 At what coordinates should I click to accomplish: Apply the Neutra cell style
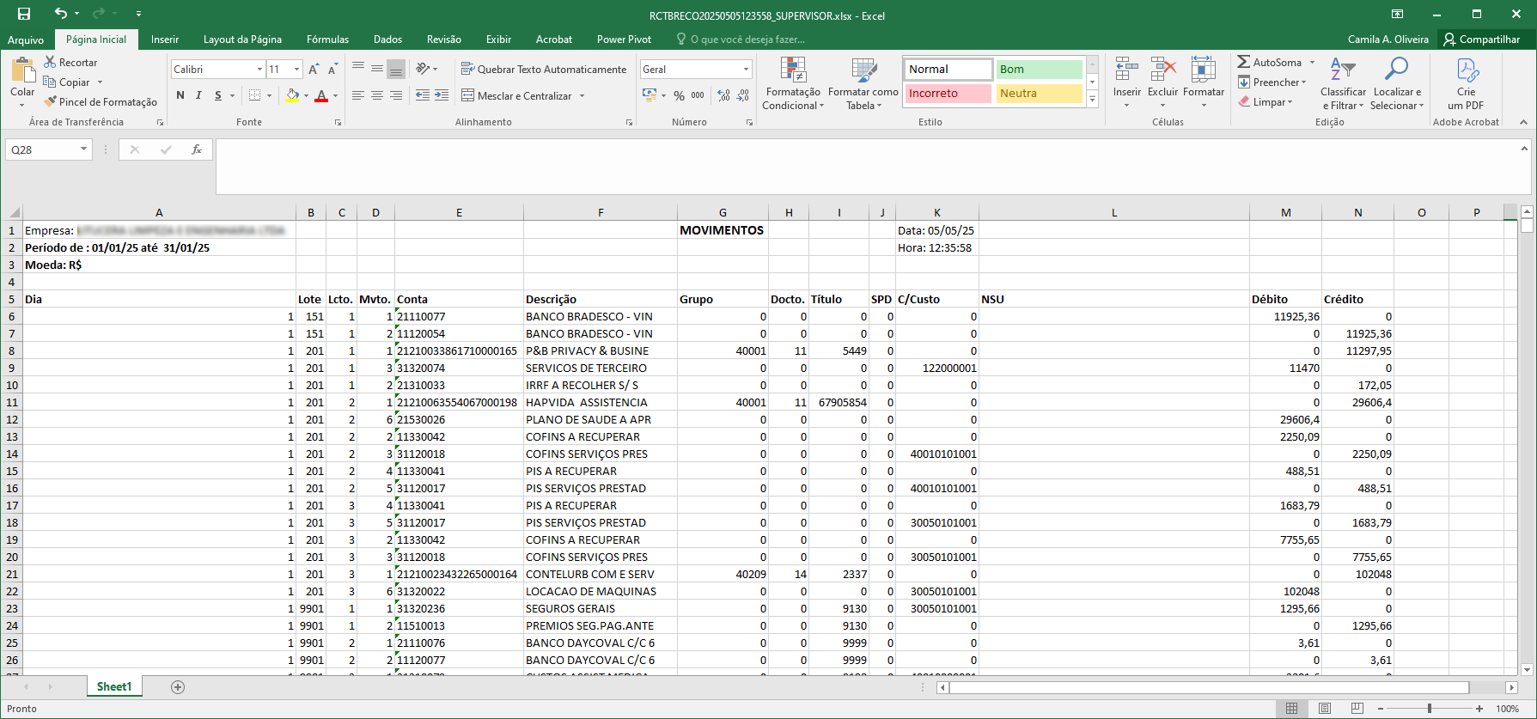[1039, 93]
